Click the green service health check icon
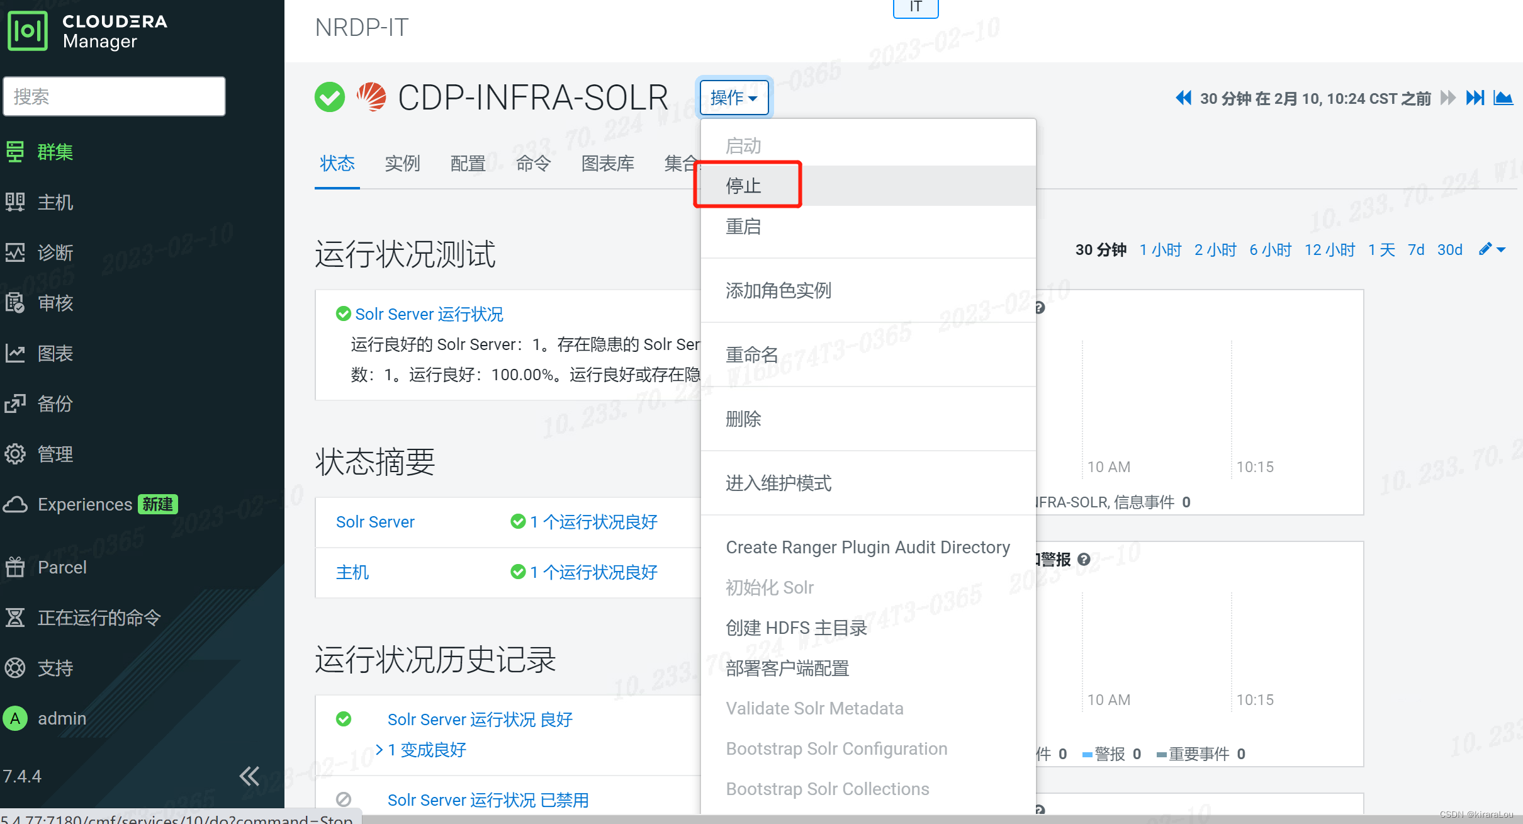Viewport: 1523px width, 824px height. (330, 97)
